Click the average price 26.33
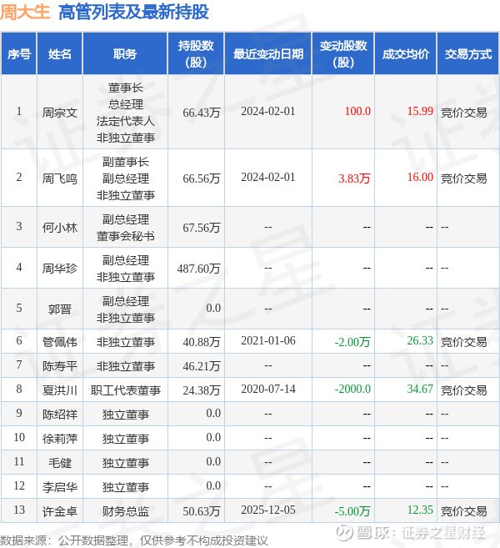The image size is (500, 548). (x=420, y=340)
